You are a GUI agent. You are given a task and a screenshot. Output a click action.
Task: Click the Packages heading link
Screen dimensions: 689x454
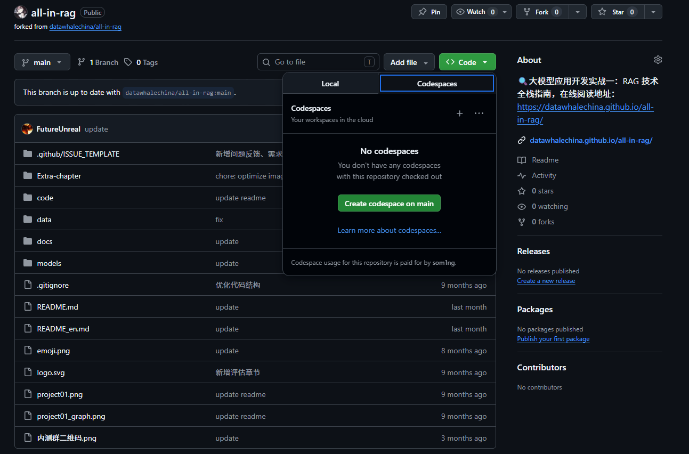point(535,310)
